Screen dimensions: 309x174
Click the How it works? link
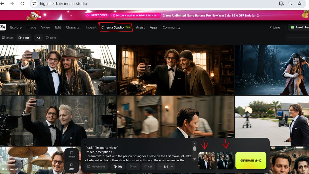click(10, 169)
